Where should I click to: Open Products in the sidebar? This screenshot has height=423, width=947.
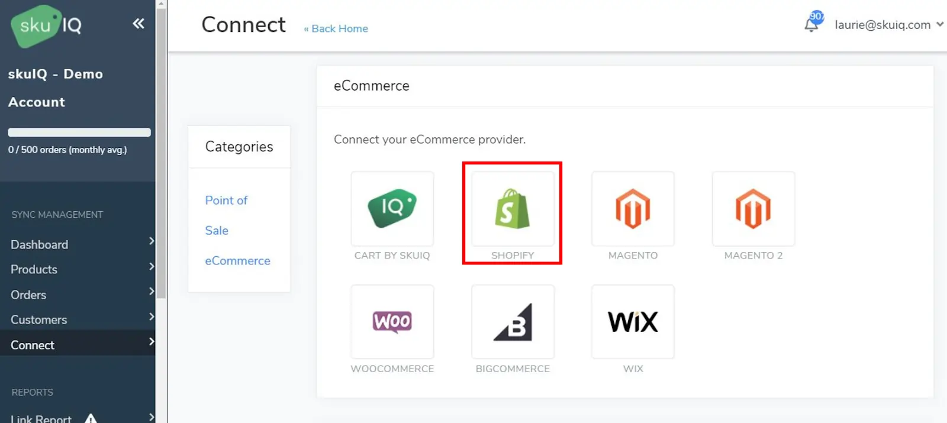[34, 269]
